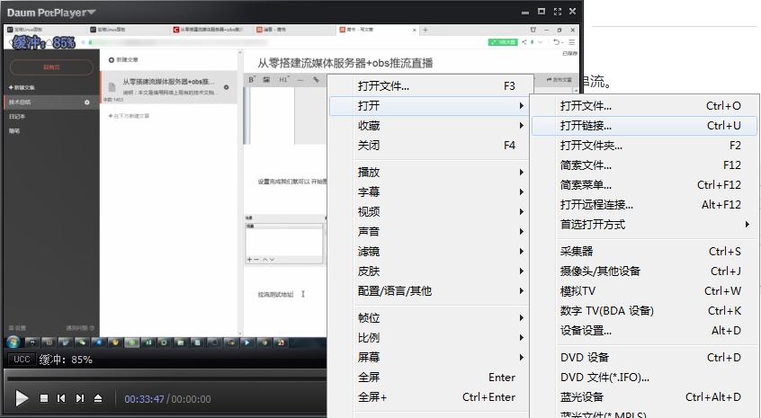Select 摄像头/其他设备 Ctrl+J item
This screenshot has height=418, width=761.
click(644, 271)
